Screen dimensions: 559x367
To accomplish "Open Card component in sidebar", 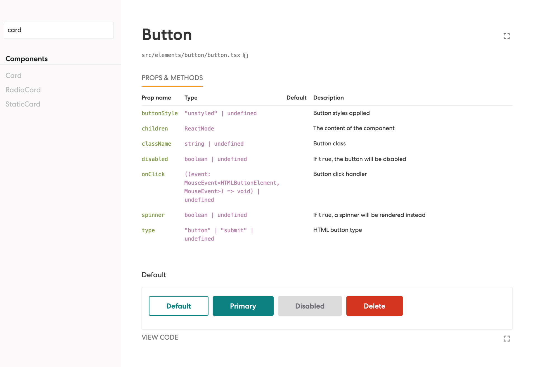I will pyautogui.click(x=13, y=75).
